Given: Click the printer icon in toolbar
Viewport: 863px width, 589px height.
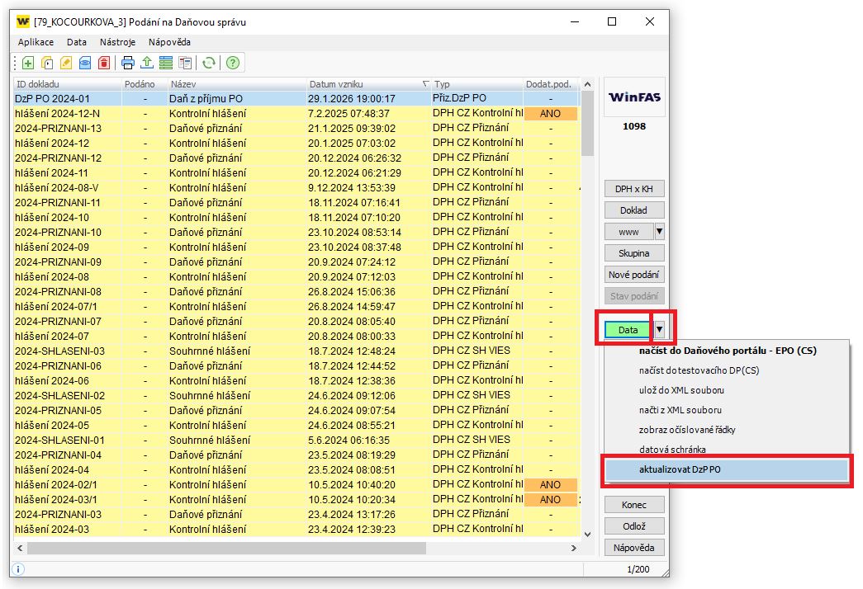Looking at the screenshot, I should click(x=128, y=63).
